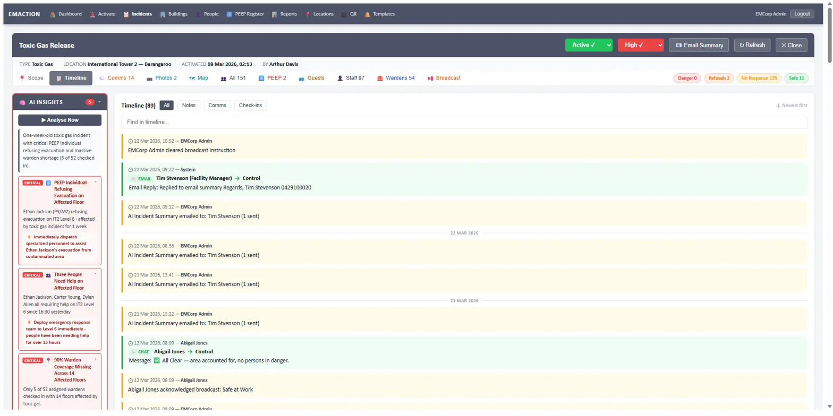Click the AI Insights brain icon
The image size is (833, 416).
23,102
